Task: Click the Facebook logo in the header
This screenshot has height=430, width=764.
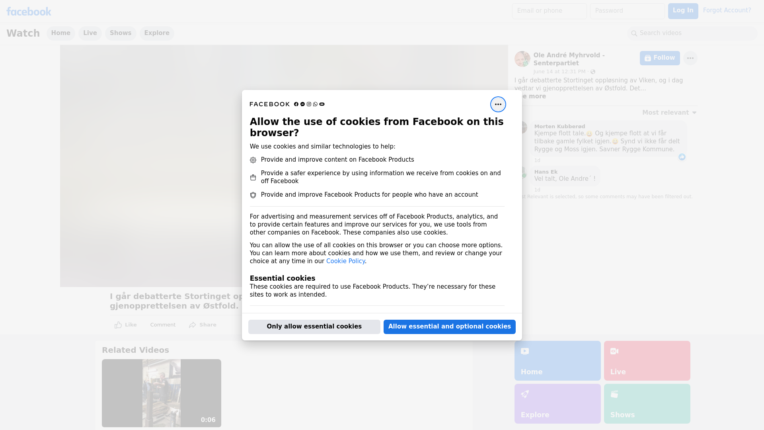Action: coord(29,12)
